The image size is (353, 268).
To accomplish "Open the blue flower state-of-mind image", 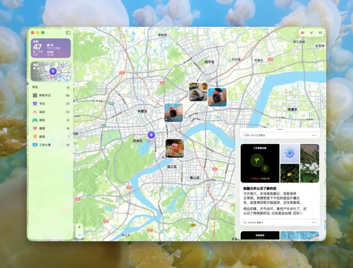I will coord(289,154).
